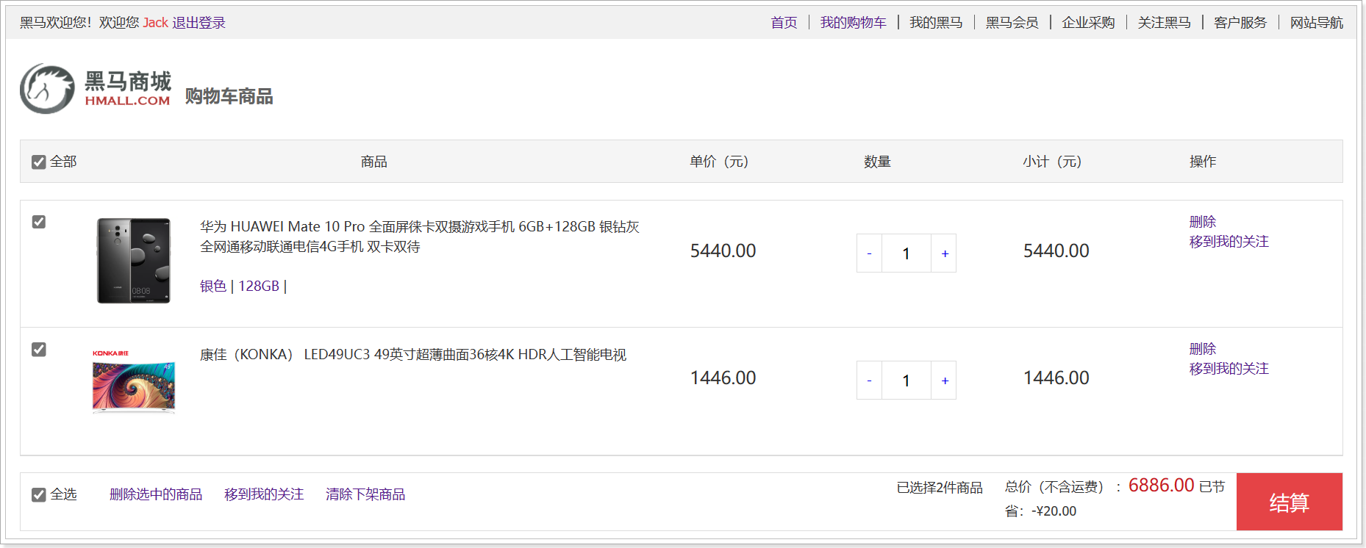The image size is (1366, 548).
Task: Decrease quantity of KONKA TV
Action: pos(869,381)
